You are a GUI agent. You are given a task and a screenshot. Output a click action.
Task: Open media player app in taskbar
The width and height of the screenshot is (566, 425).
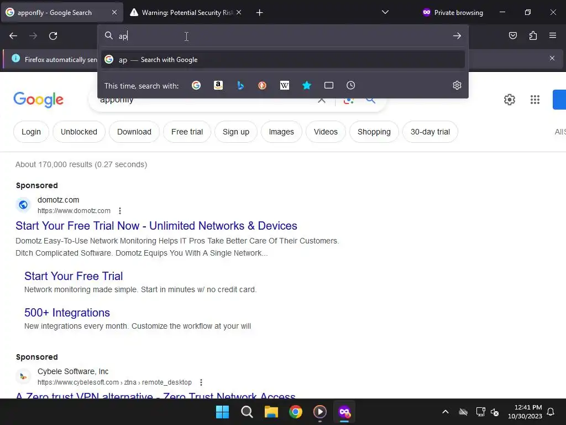pyautogui.click(x=320, y=412)
